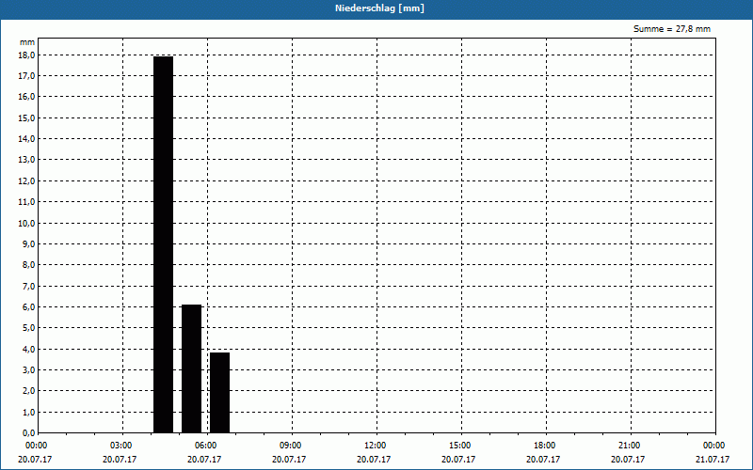Click the "20.07.17" date under 12:00
753x470 pixels.
[x=374, y=459]
